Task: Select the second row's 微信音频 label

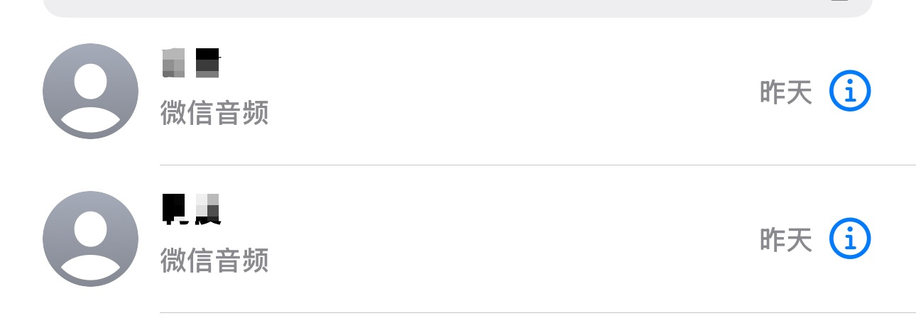Action: click(214, 261)
